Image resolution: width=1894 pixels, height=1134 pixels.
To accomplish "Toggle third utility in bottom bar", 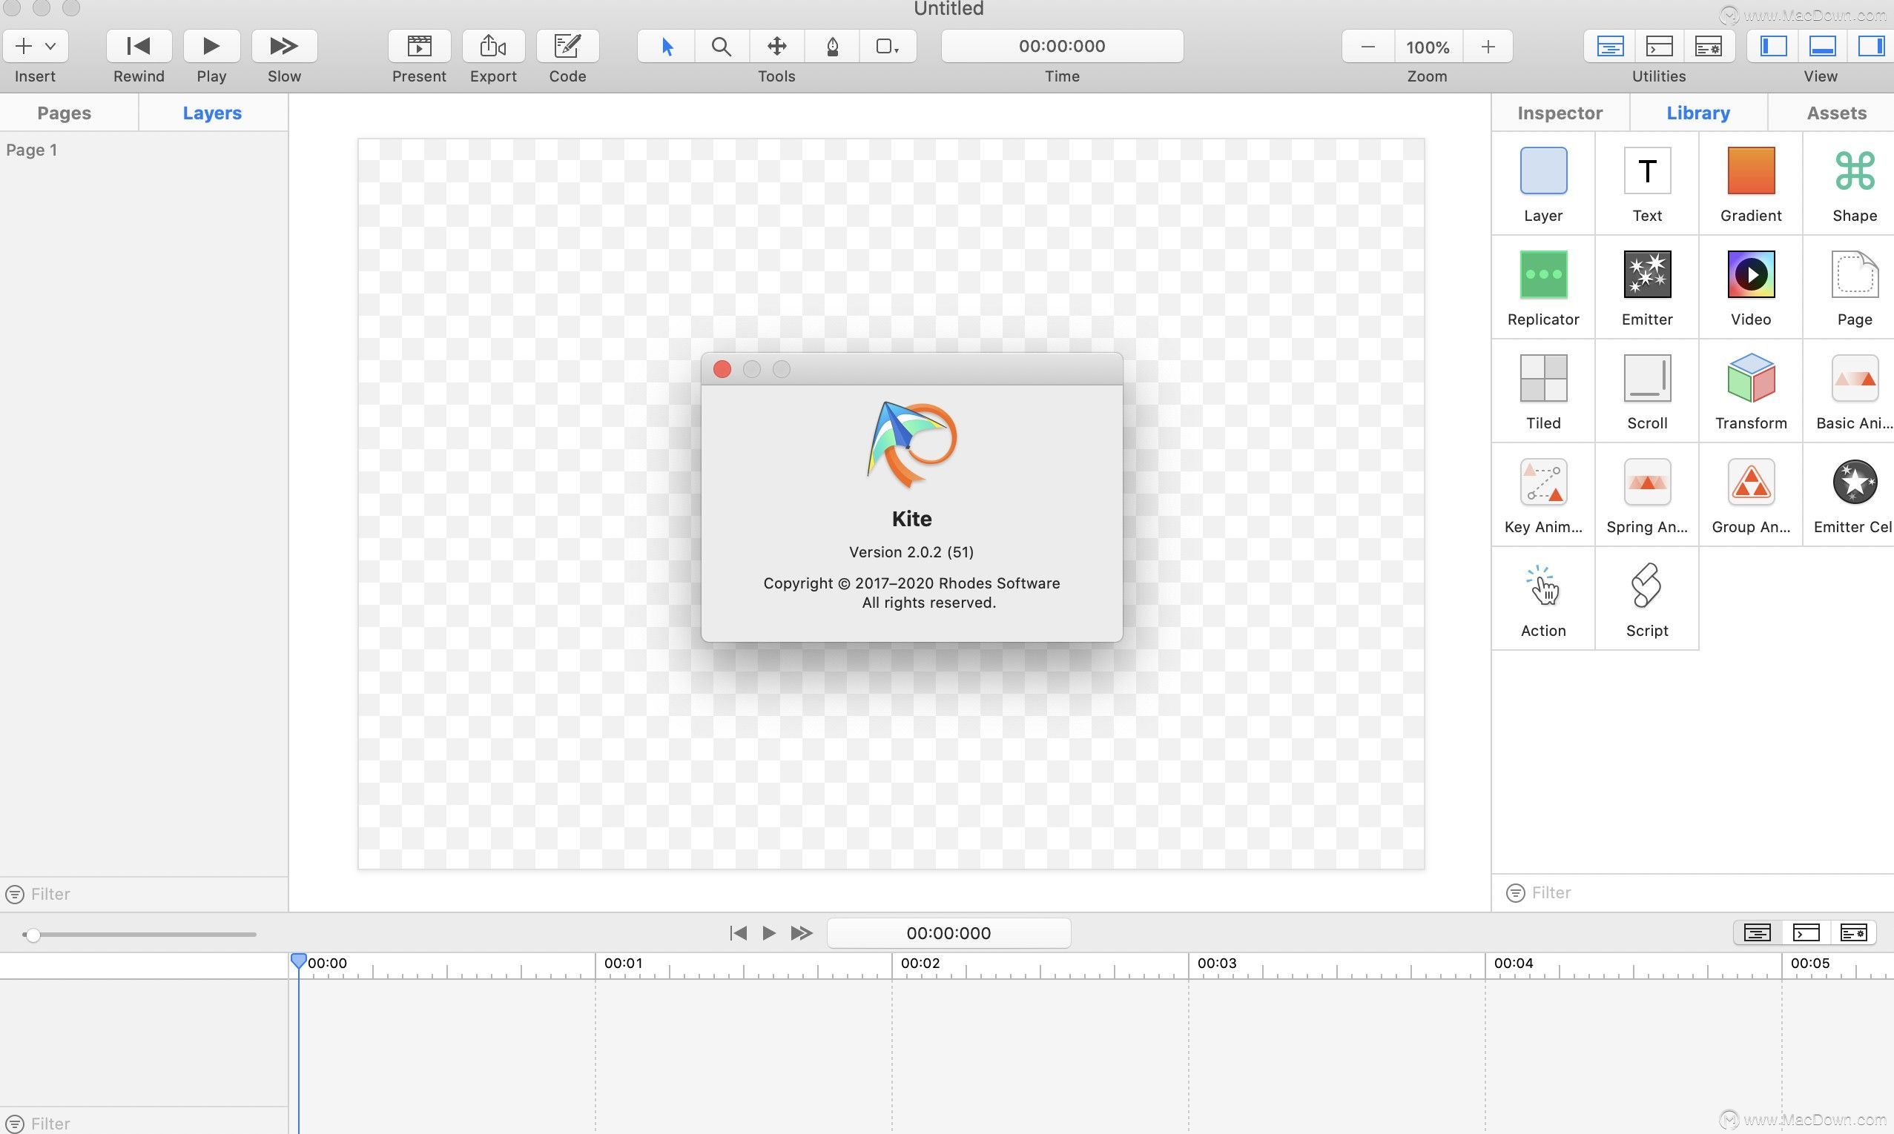I will point(1853,933).
